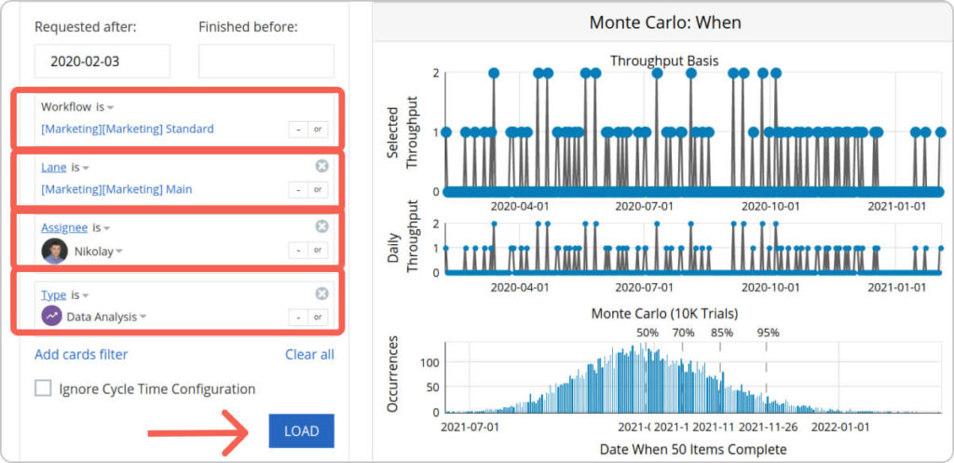This screenshot has width=954, height=463.
Task: Click the 'Clear all' link
Action: click(x=309, y=354)
